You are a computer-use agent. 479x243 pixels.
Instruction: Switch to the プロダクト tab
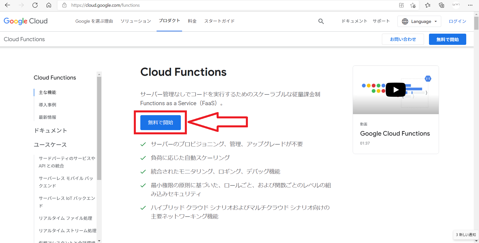(x=169, y=21)
